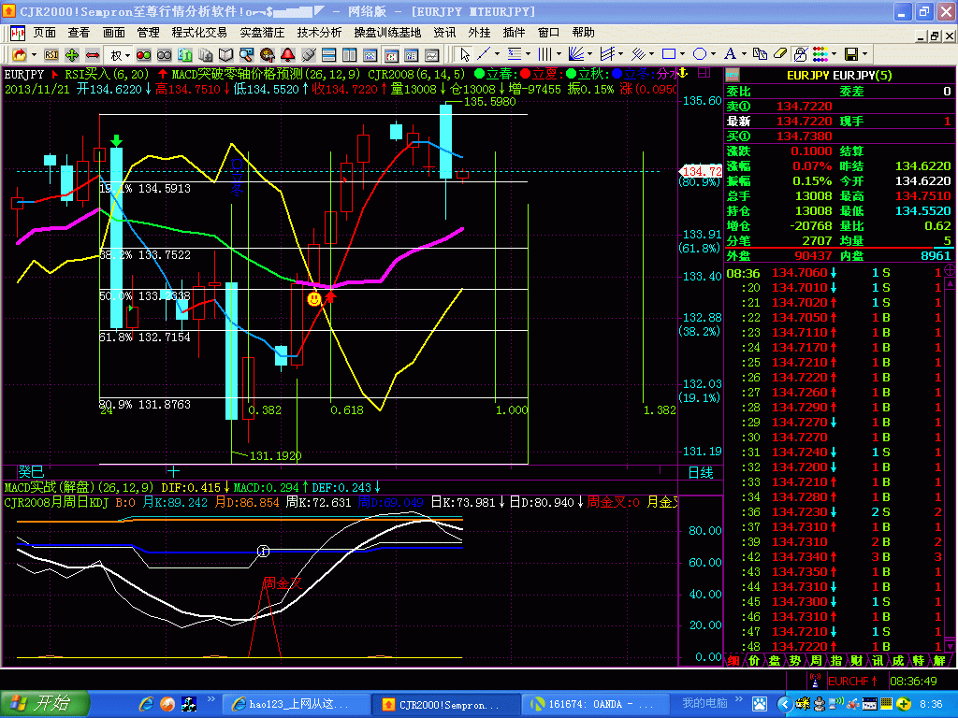This screenshot has width=958, height=718.
Task: Click the Internet Explorer quick launch icon
Action: 146,704
